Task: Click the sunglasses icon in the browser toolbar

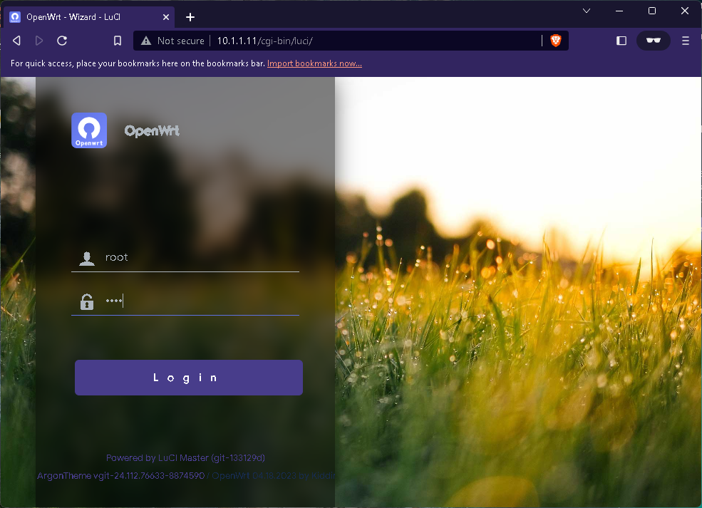Action: (x=653, y=41)
